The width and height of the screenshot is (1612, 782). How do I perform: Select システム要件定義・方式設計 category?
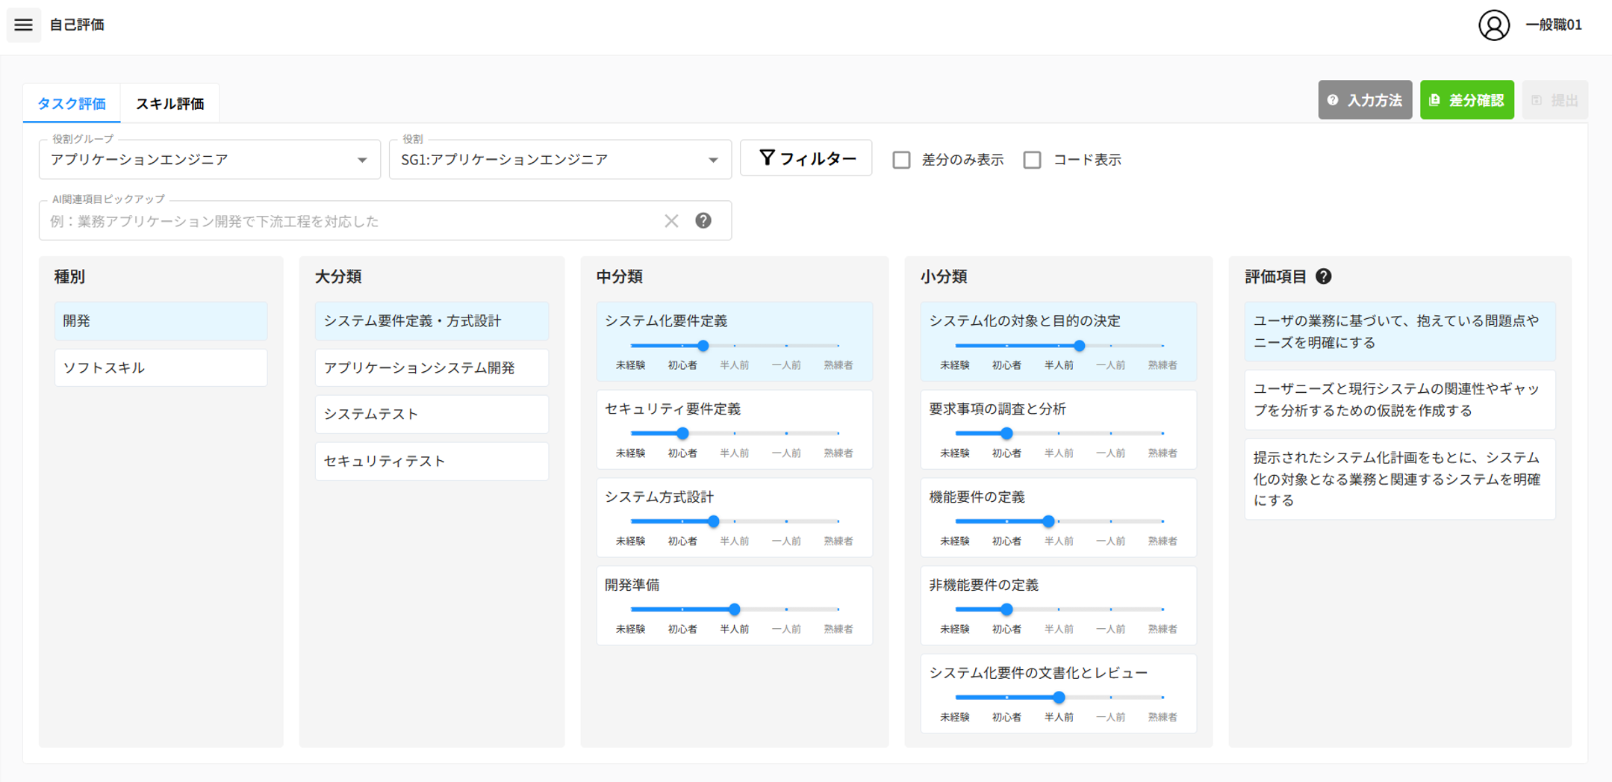coord(432,321)
